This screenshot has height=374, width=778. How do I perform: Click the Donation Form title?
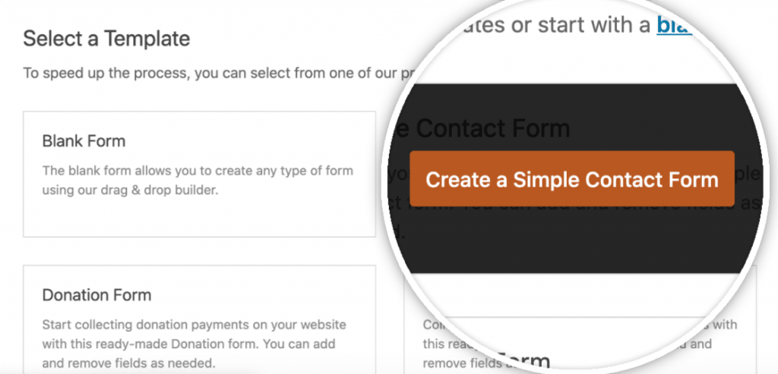[96, 295]
